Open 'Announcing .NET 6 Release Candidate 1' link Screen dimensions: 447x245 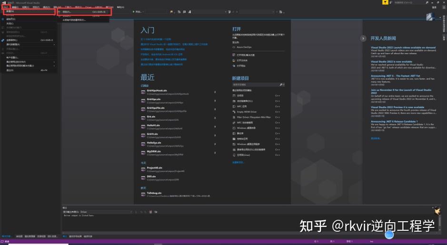(x=394, y=122)
